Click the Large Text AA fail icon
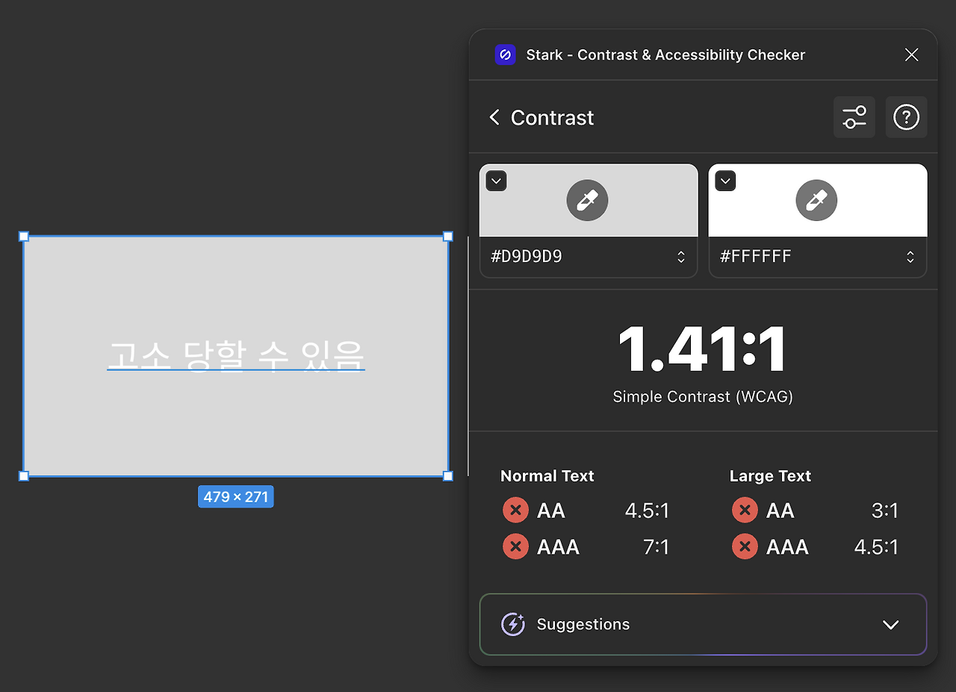956x692 pixels. click(745, 511)
